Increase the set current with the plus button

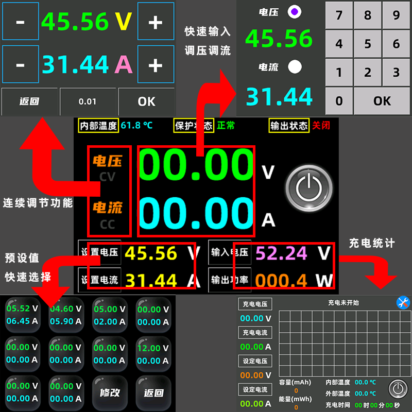[156, 64]
